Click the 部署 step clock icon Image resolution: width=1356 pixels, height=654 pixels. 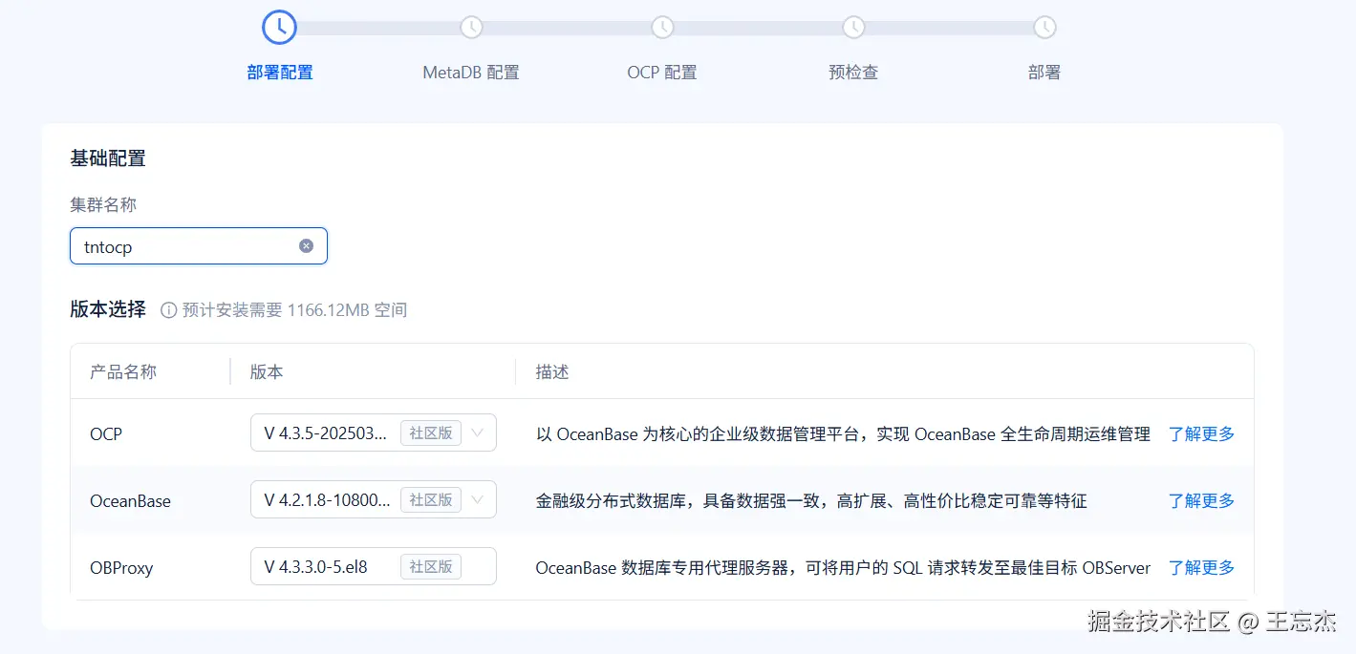[1044, 28]
